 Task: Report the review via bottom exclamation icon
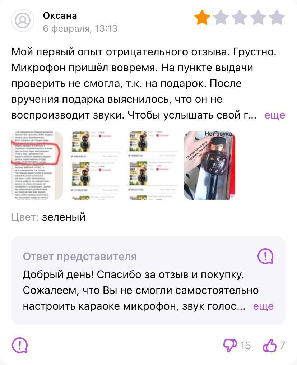pyautogui.click(x=20, y=345)
